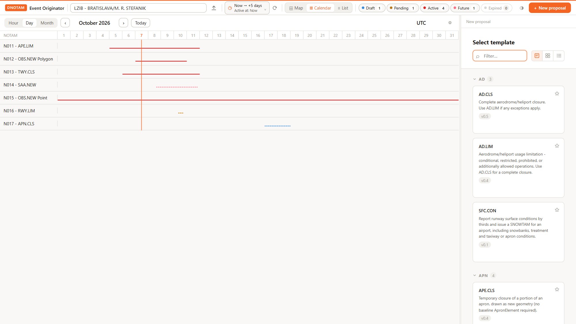Open the AD.LIM template card
Image resolution: width=576 pixels, height=324 pixels.
click(518, 168)
